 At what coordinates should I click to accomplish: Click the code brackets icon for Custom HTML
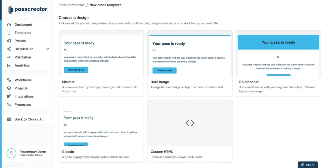tap(190, 123)
